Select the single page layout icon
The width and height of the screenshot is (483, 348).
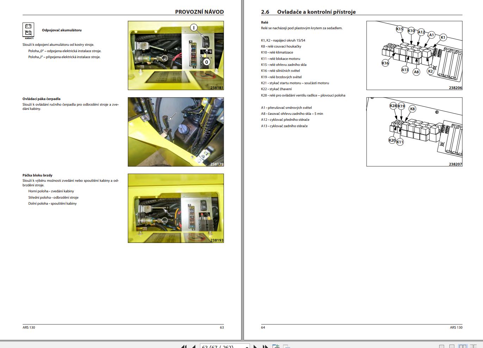(441, 346)
